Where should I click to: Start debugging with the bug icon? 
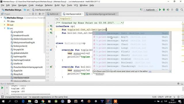[164, 10]
